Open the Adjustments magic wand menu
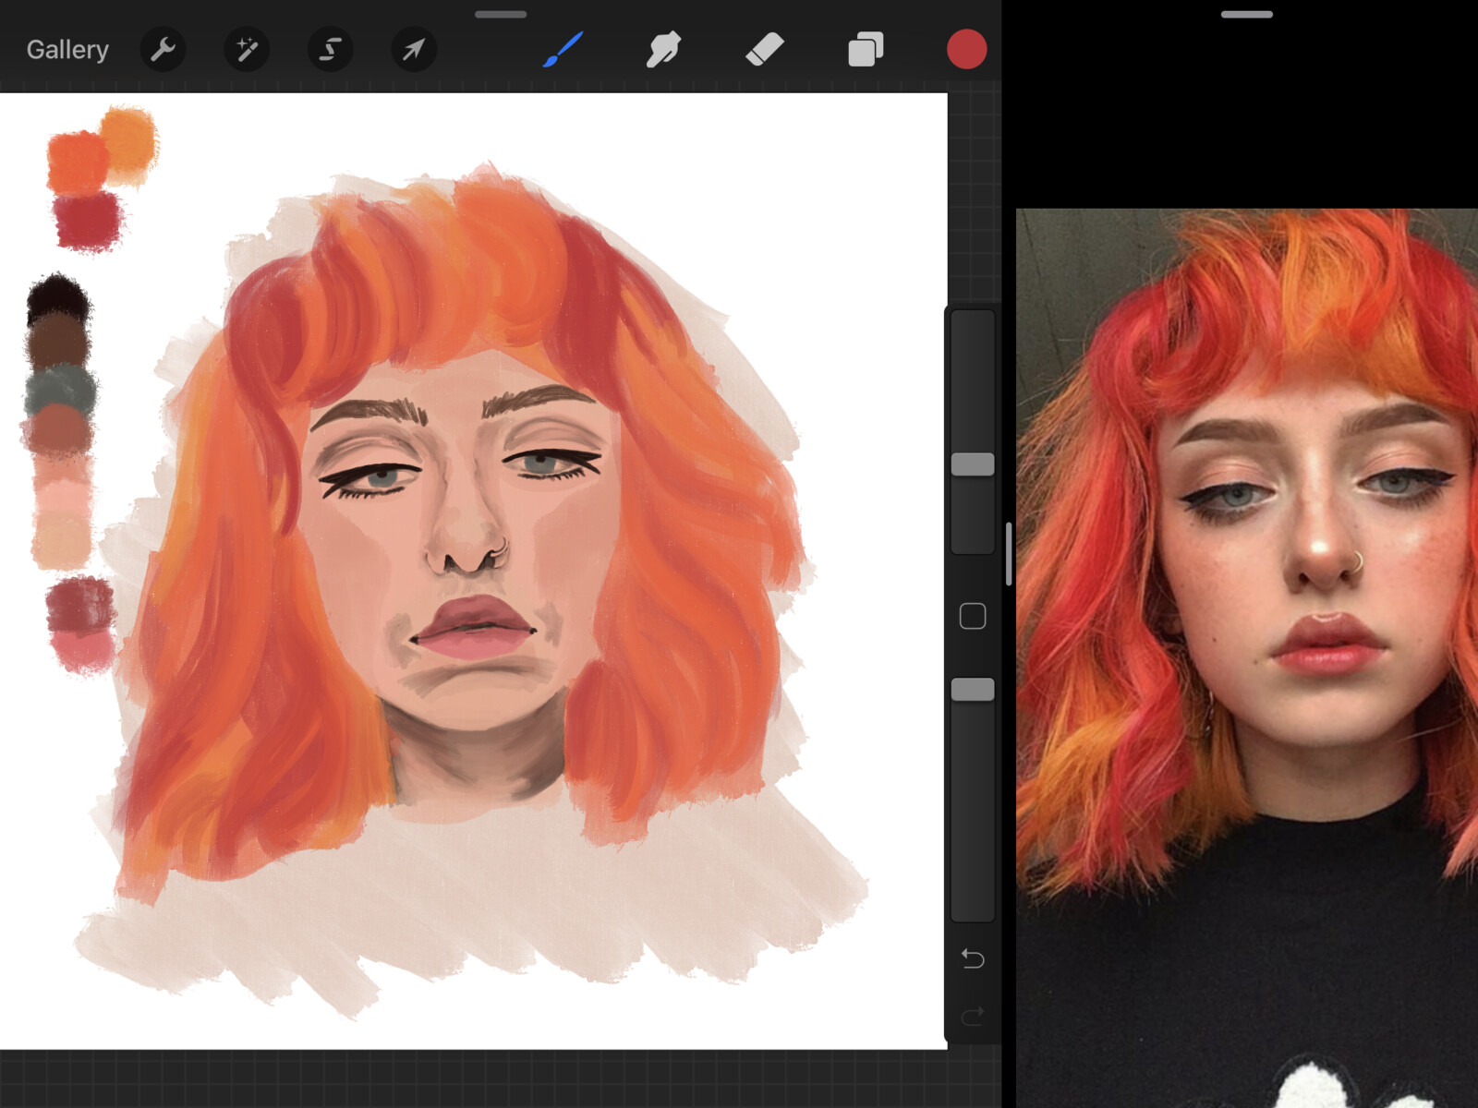 (247, 50)
